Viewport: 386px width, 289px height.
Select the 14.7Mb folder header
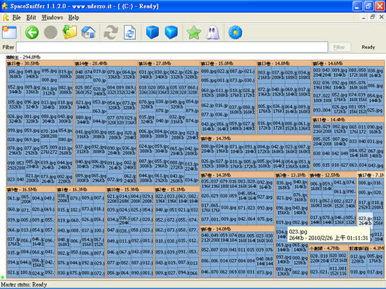(256, 138)
